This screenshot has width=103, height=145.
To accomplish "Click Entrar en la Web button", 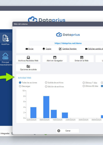I will 82,59.
